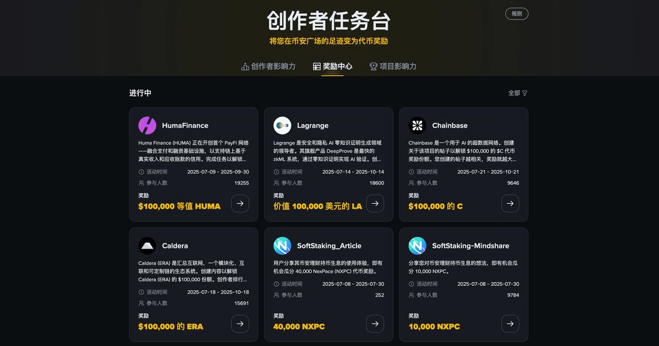This screenshot has height=346, width=659.
Task: Click the reward text $100,000 的 ERA
Action: [171, 327]
